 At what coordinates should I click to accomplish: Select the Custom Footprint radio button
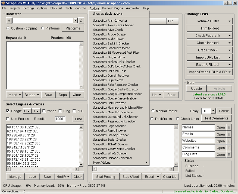coord(8,28)
